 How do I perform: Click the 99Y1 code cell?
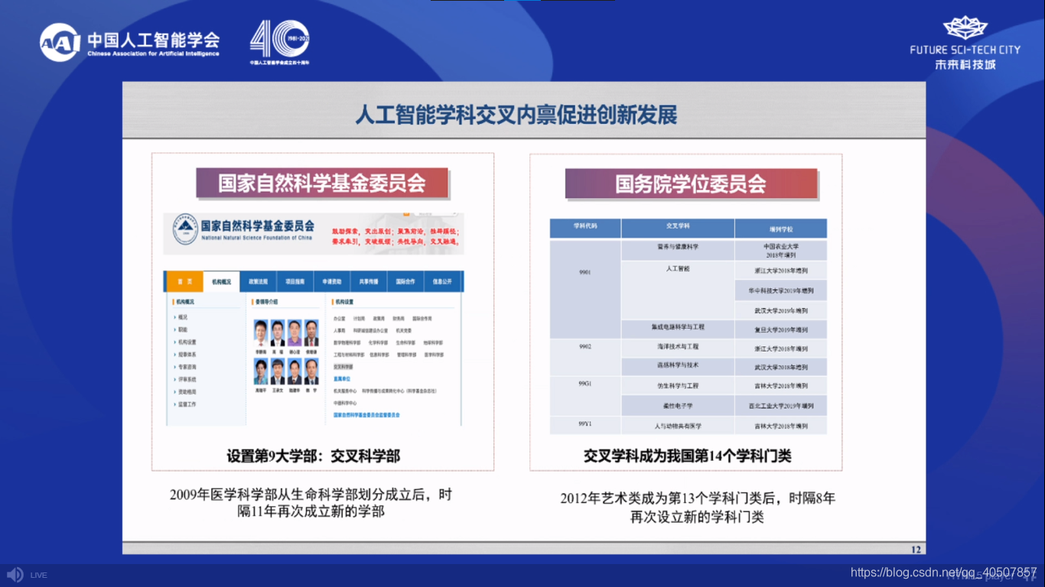pyautogui.click(x=585, y=425)
